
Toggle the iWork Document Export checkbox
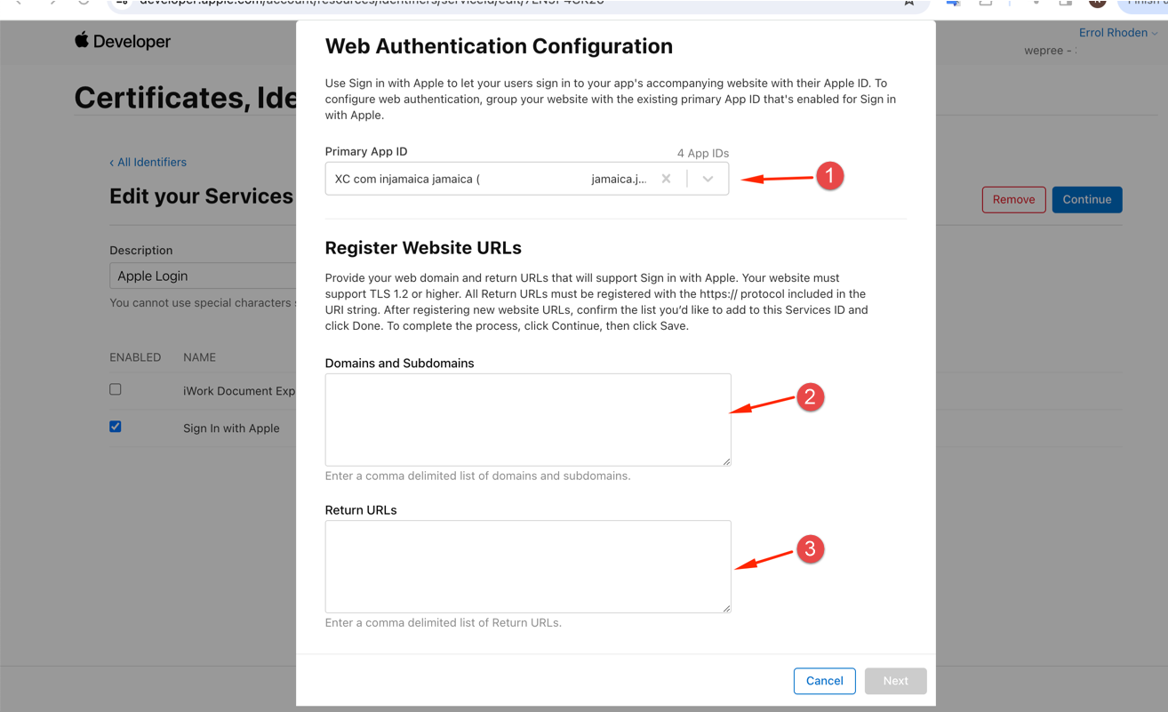pyautogui.click(x=116, y=389)
